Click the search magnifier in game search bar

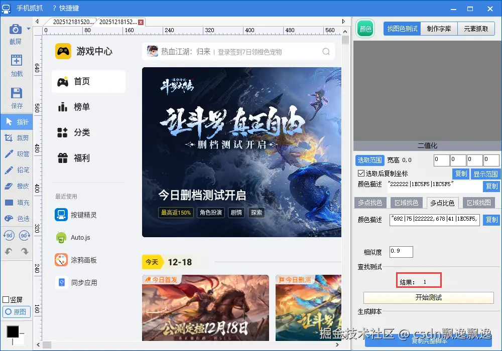326,52
